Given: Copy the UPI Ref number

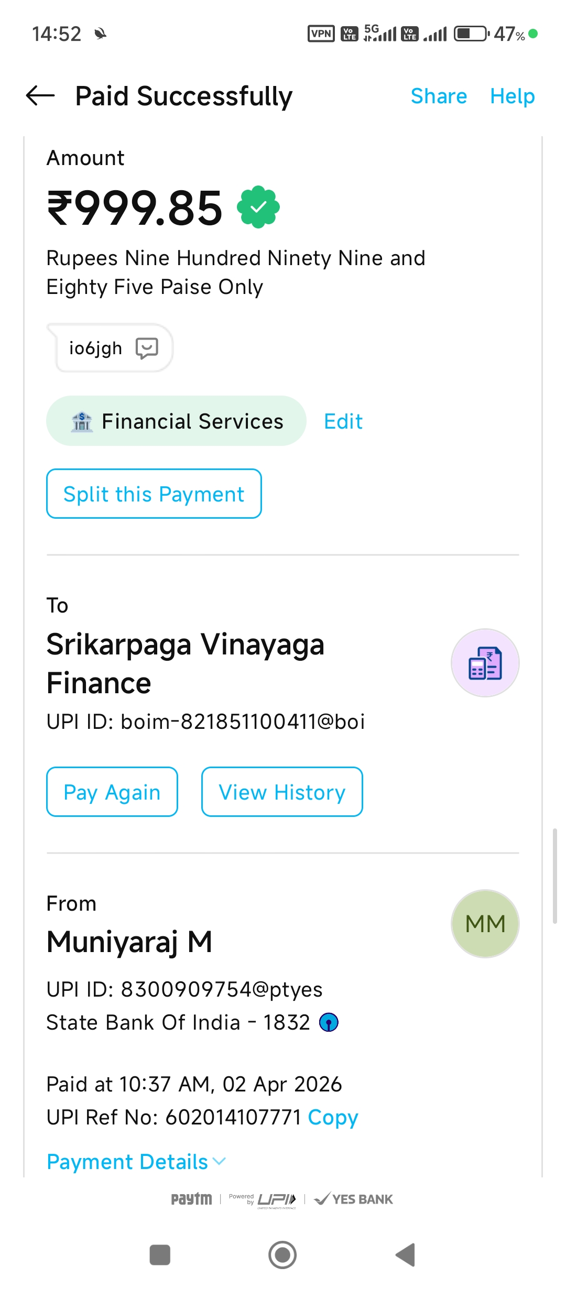Looking at the screenshot, I should tap(333, 1117).
